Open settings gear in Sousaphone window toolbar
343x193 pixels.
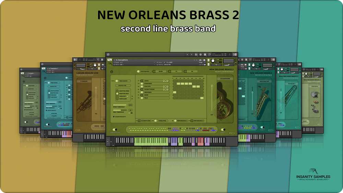(201, 55)
